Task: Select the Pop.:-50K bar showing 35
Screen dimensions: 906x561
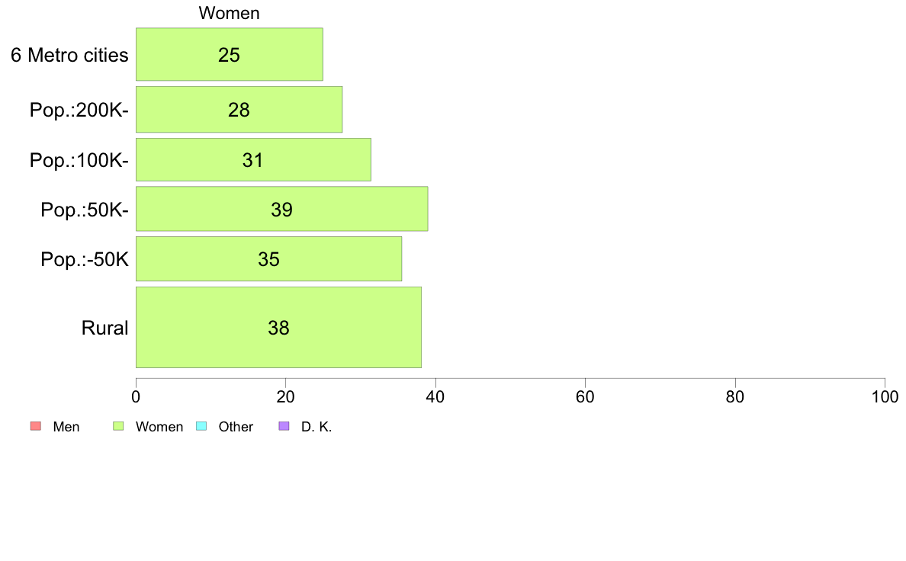Action: (268, 259)
